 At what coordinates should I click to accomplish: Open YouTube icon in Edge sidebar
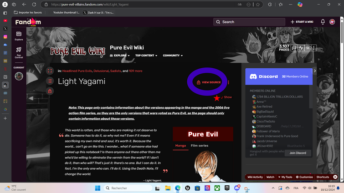(5, 20)
